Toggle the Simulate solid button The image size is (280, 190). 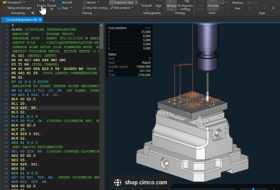coord(213,5)
